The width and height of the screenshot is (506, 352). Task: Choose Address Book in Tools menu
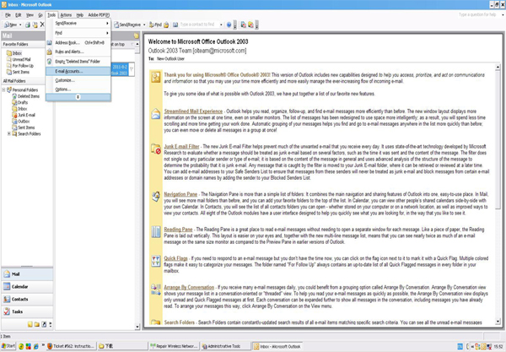point(78,42)
